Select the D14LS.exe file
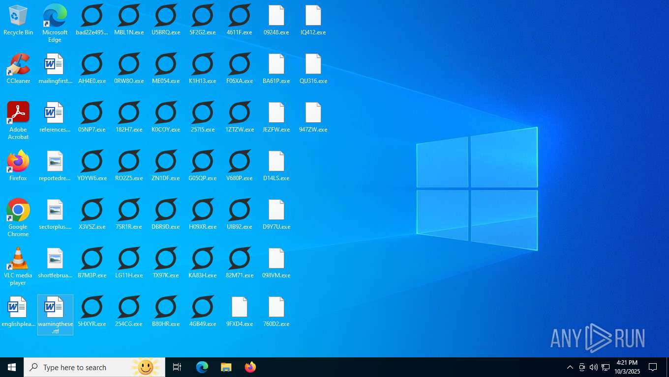This screenshot has height=377, width=669. point(276,166)
